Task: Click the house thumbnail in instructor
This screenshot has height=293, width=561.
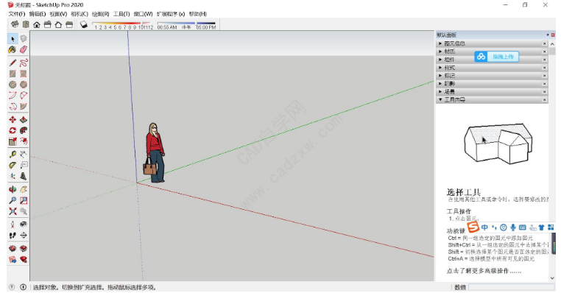Action: 498,144
